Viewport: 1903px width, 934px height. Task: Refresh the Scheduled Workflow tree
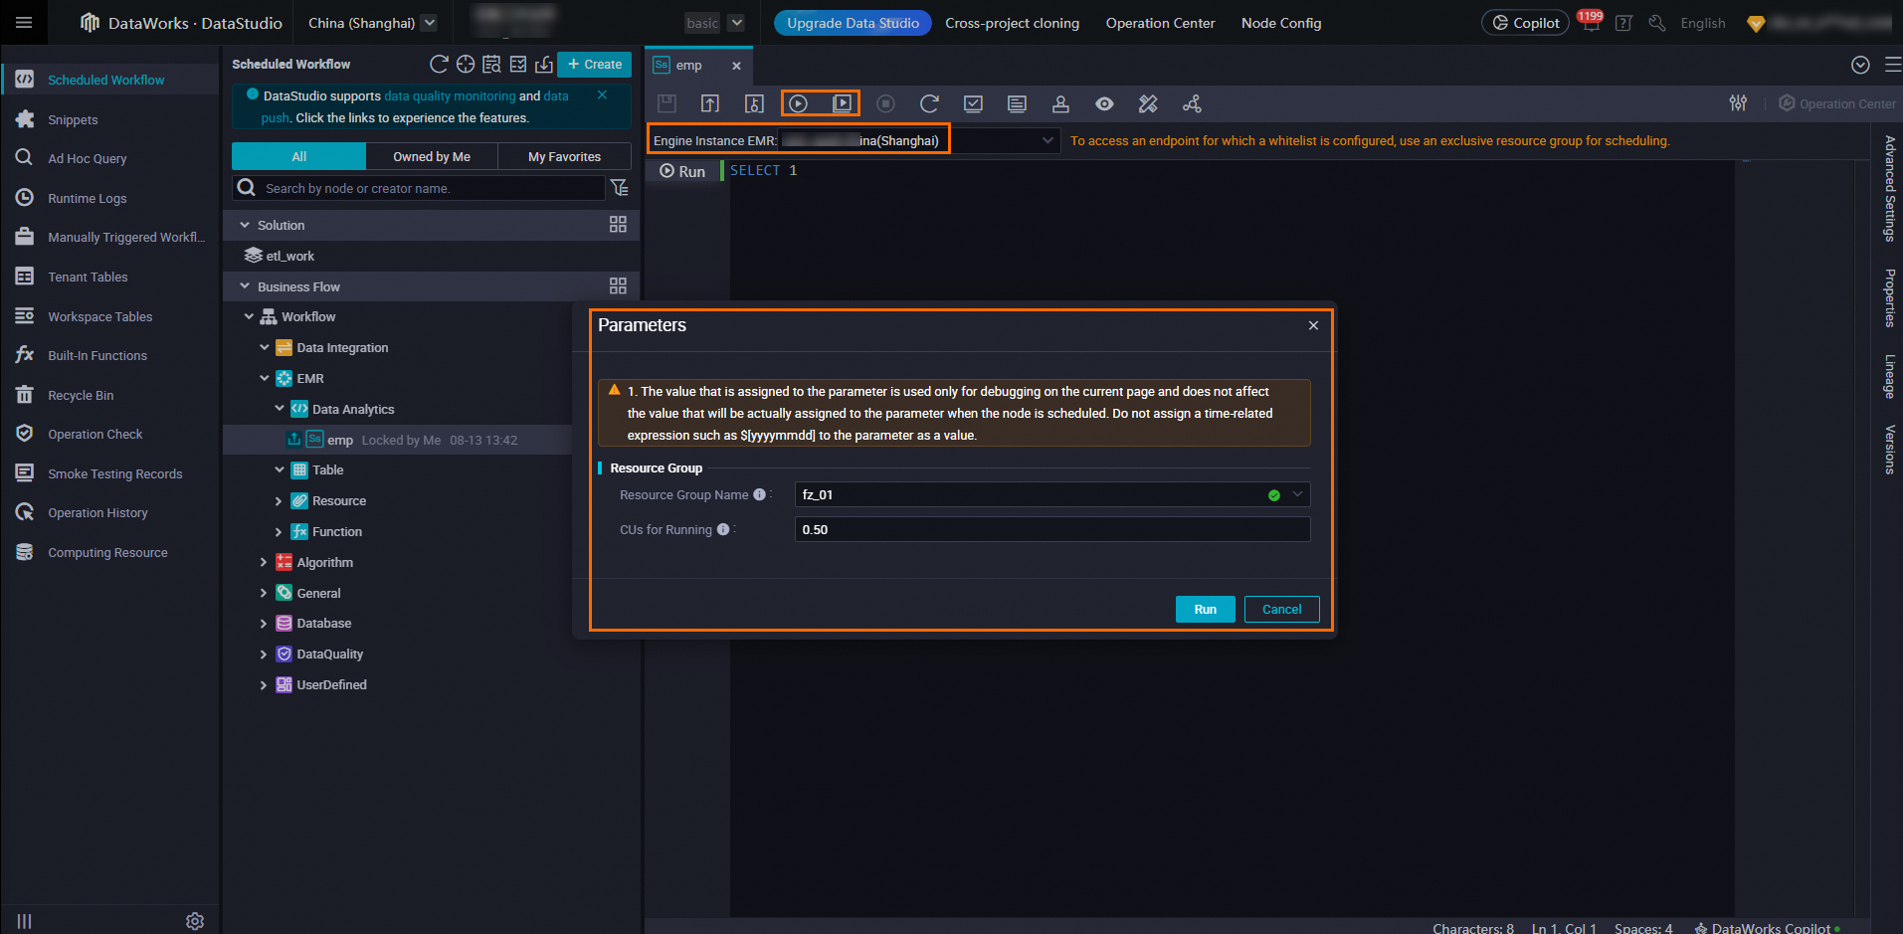click(439, 64)
